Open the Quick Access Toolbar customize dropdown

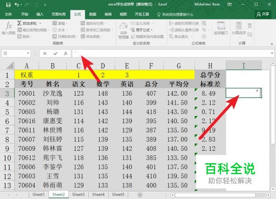point(45,5)
